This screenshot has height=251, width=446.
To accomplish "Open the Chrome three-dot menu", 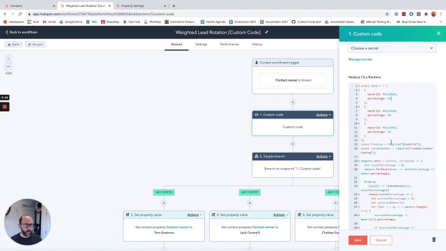I will (441, 14).
